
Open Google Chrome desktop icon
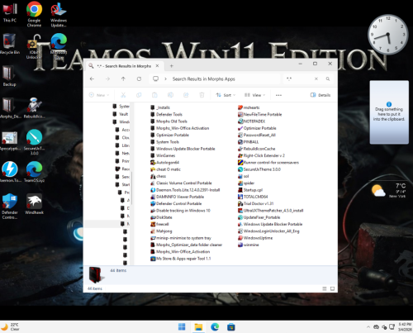(34, 14)
